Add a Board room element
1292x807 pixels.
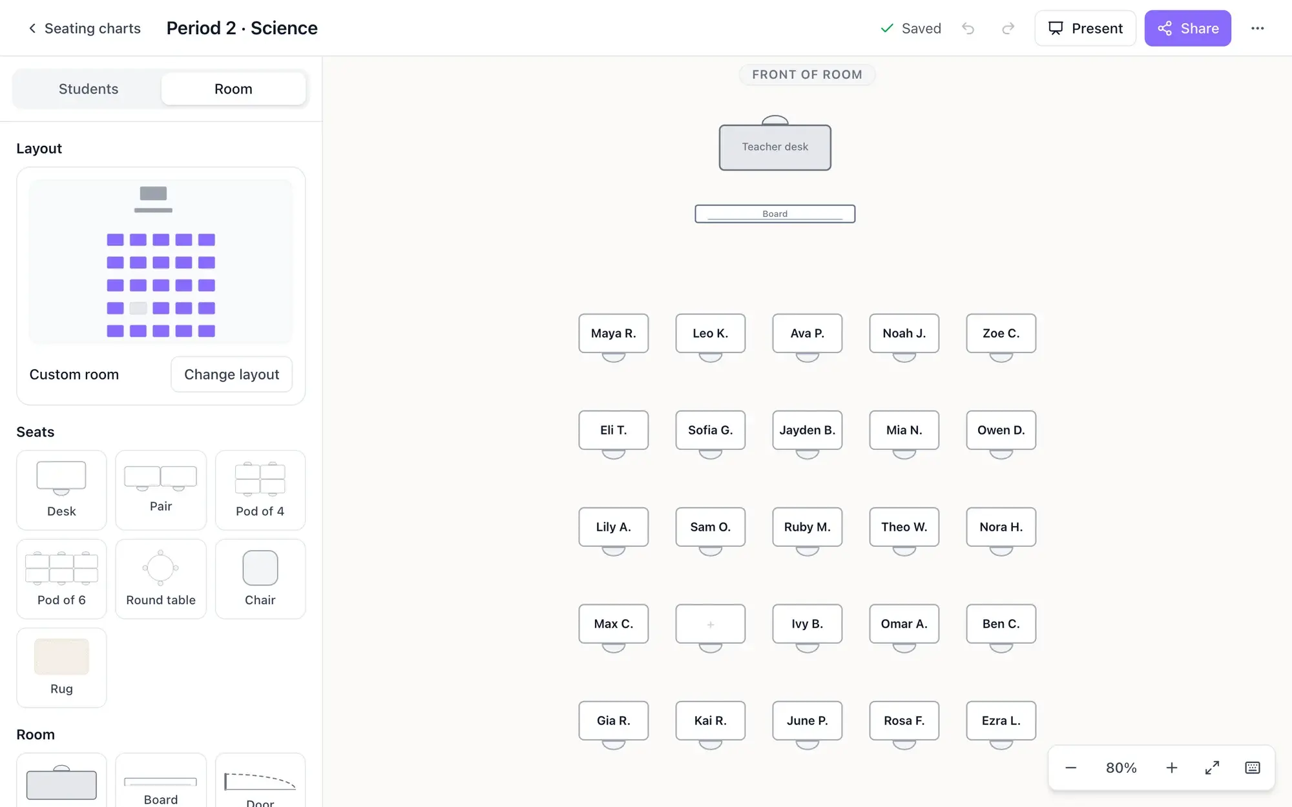tap(161, 781)
